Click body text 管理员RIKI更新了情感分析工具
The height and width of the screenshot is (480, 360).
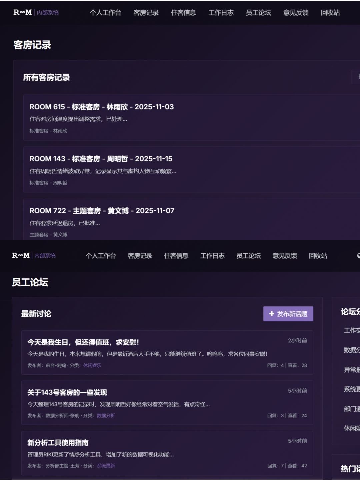coord(101,454)
